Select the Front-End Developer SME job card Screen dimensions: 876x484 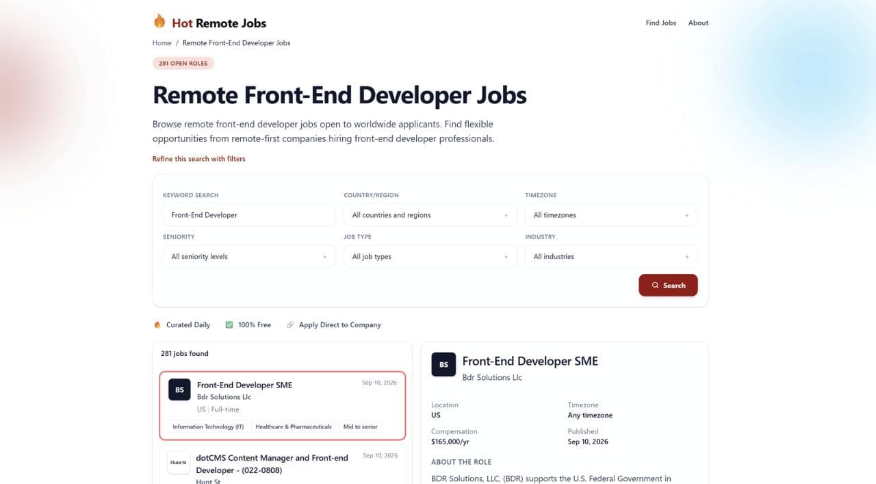tap(283, 405)
